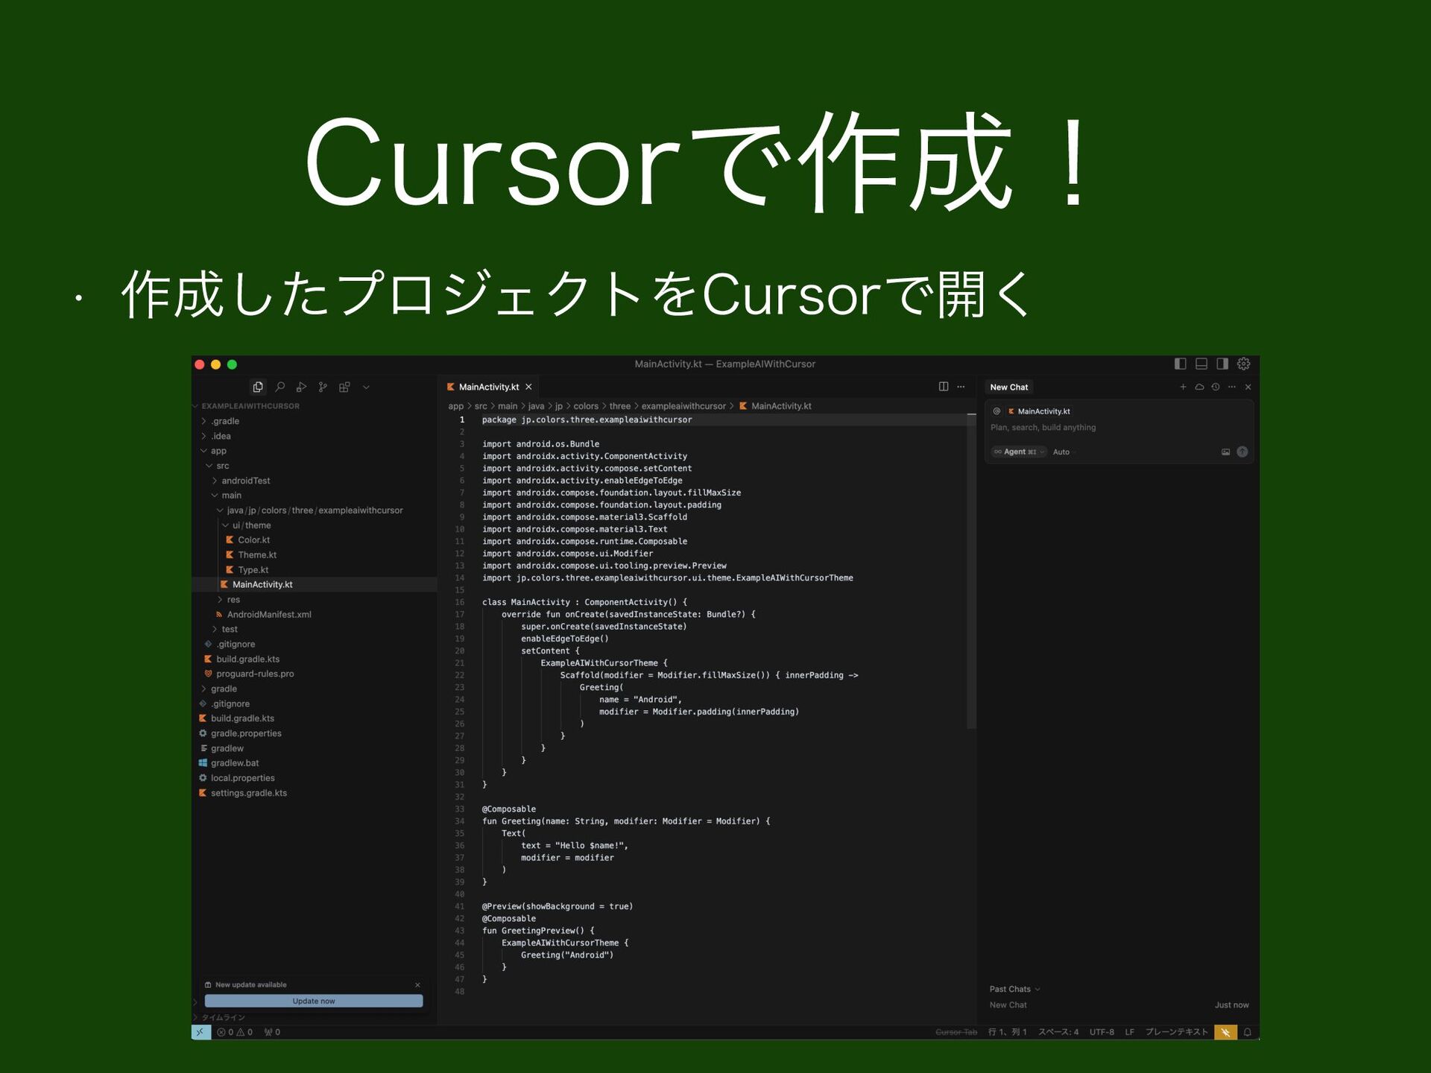Screen dimensions: 1431x1073
Task: Open settings.gradle.kts file
Action: (313, 793)
